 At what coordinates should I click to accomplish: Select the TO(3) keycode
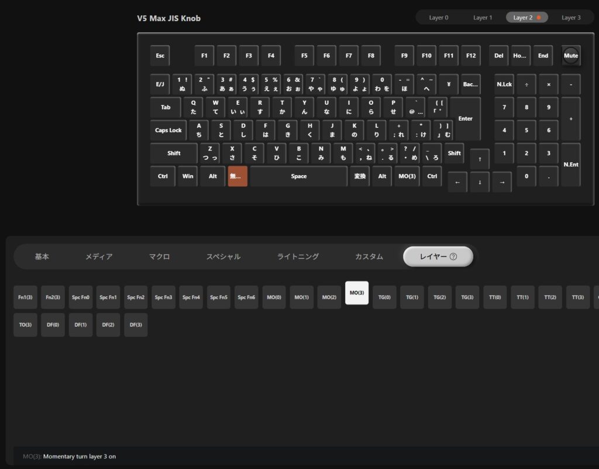pyautogui.click(x=25, y=325)
